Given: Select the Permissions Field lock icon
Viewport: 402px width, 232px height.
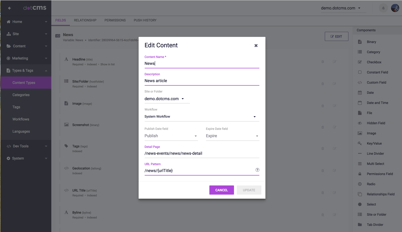Looking at the screenshot, I should [360, 174].
